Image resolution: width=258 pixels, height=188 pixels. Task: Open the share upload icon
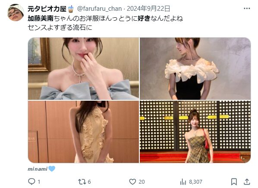pyautogui.click(x=247, y=182)
